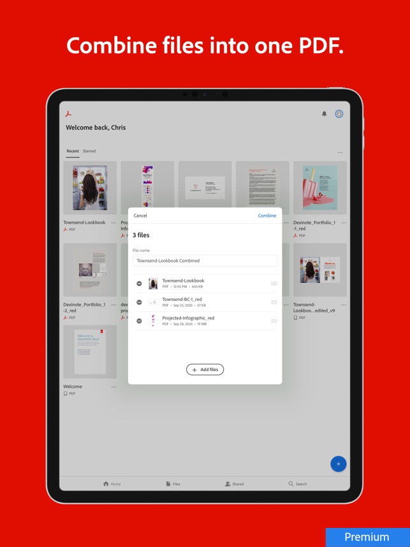
Task: Click the Welcome back, Chris heading
Action: point(96,128)
